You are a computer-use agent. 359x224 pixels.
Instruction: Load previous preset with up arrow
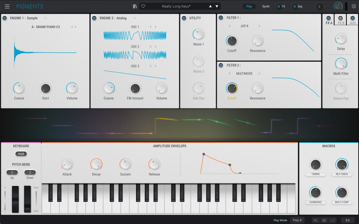point(210,6)
